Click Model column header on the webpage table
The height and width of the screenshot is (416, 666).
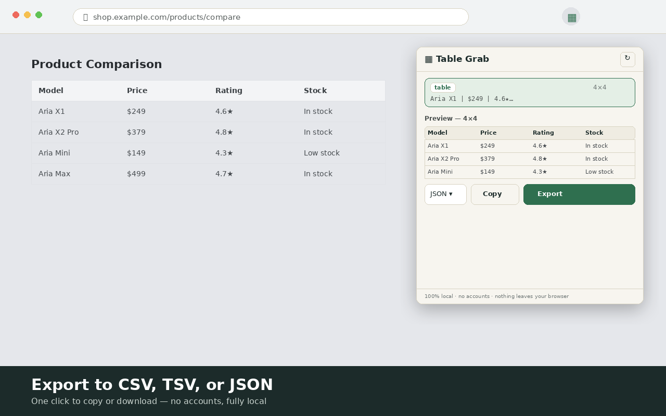pyautogui.click(x=51, y=90)
